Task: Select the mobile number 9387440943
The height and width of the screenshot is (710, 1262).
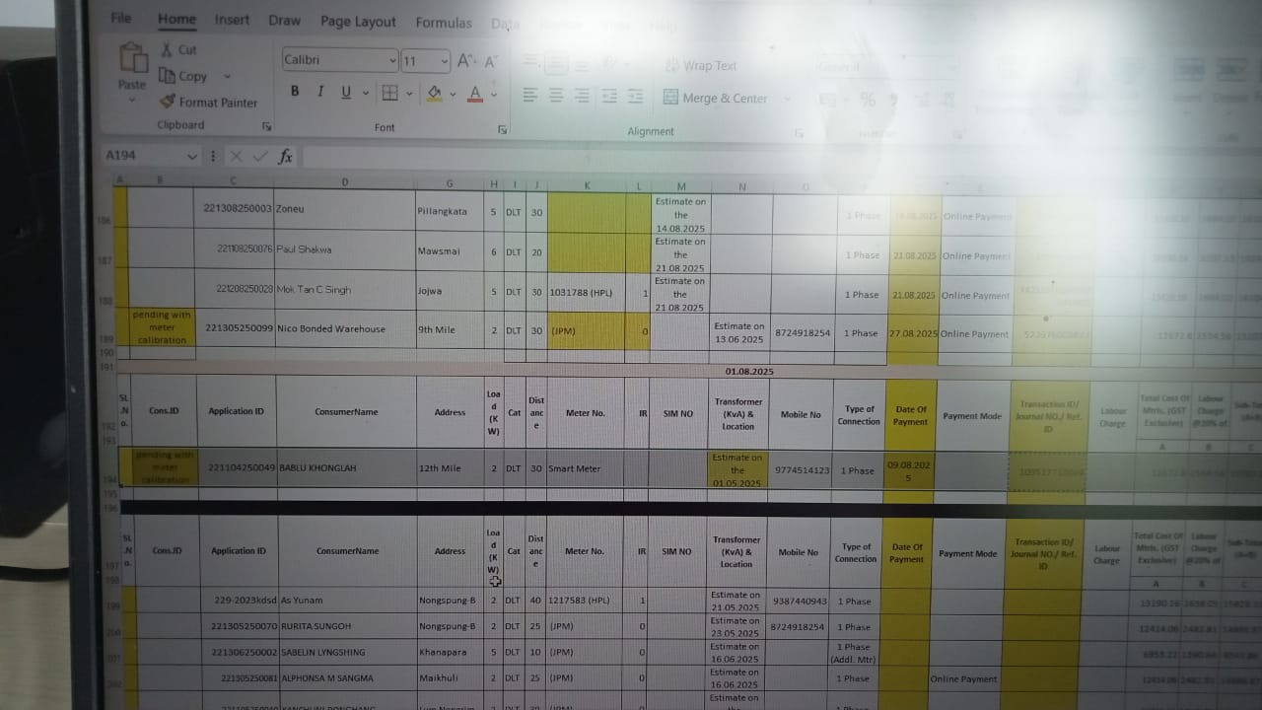Action: [801, 601]
